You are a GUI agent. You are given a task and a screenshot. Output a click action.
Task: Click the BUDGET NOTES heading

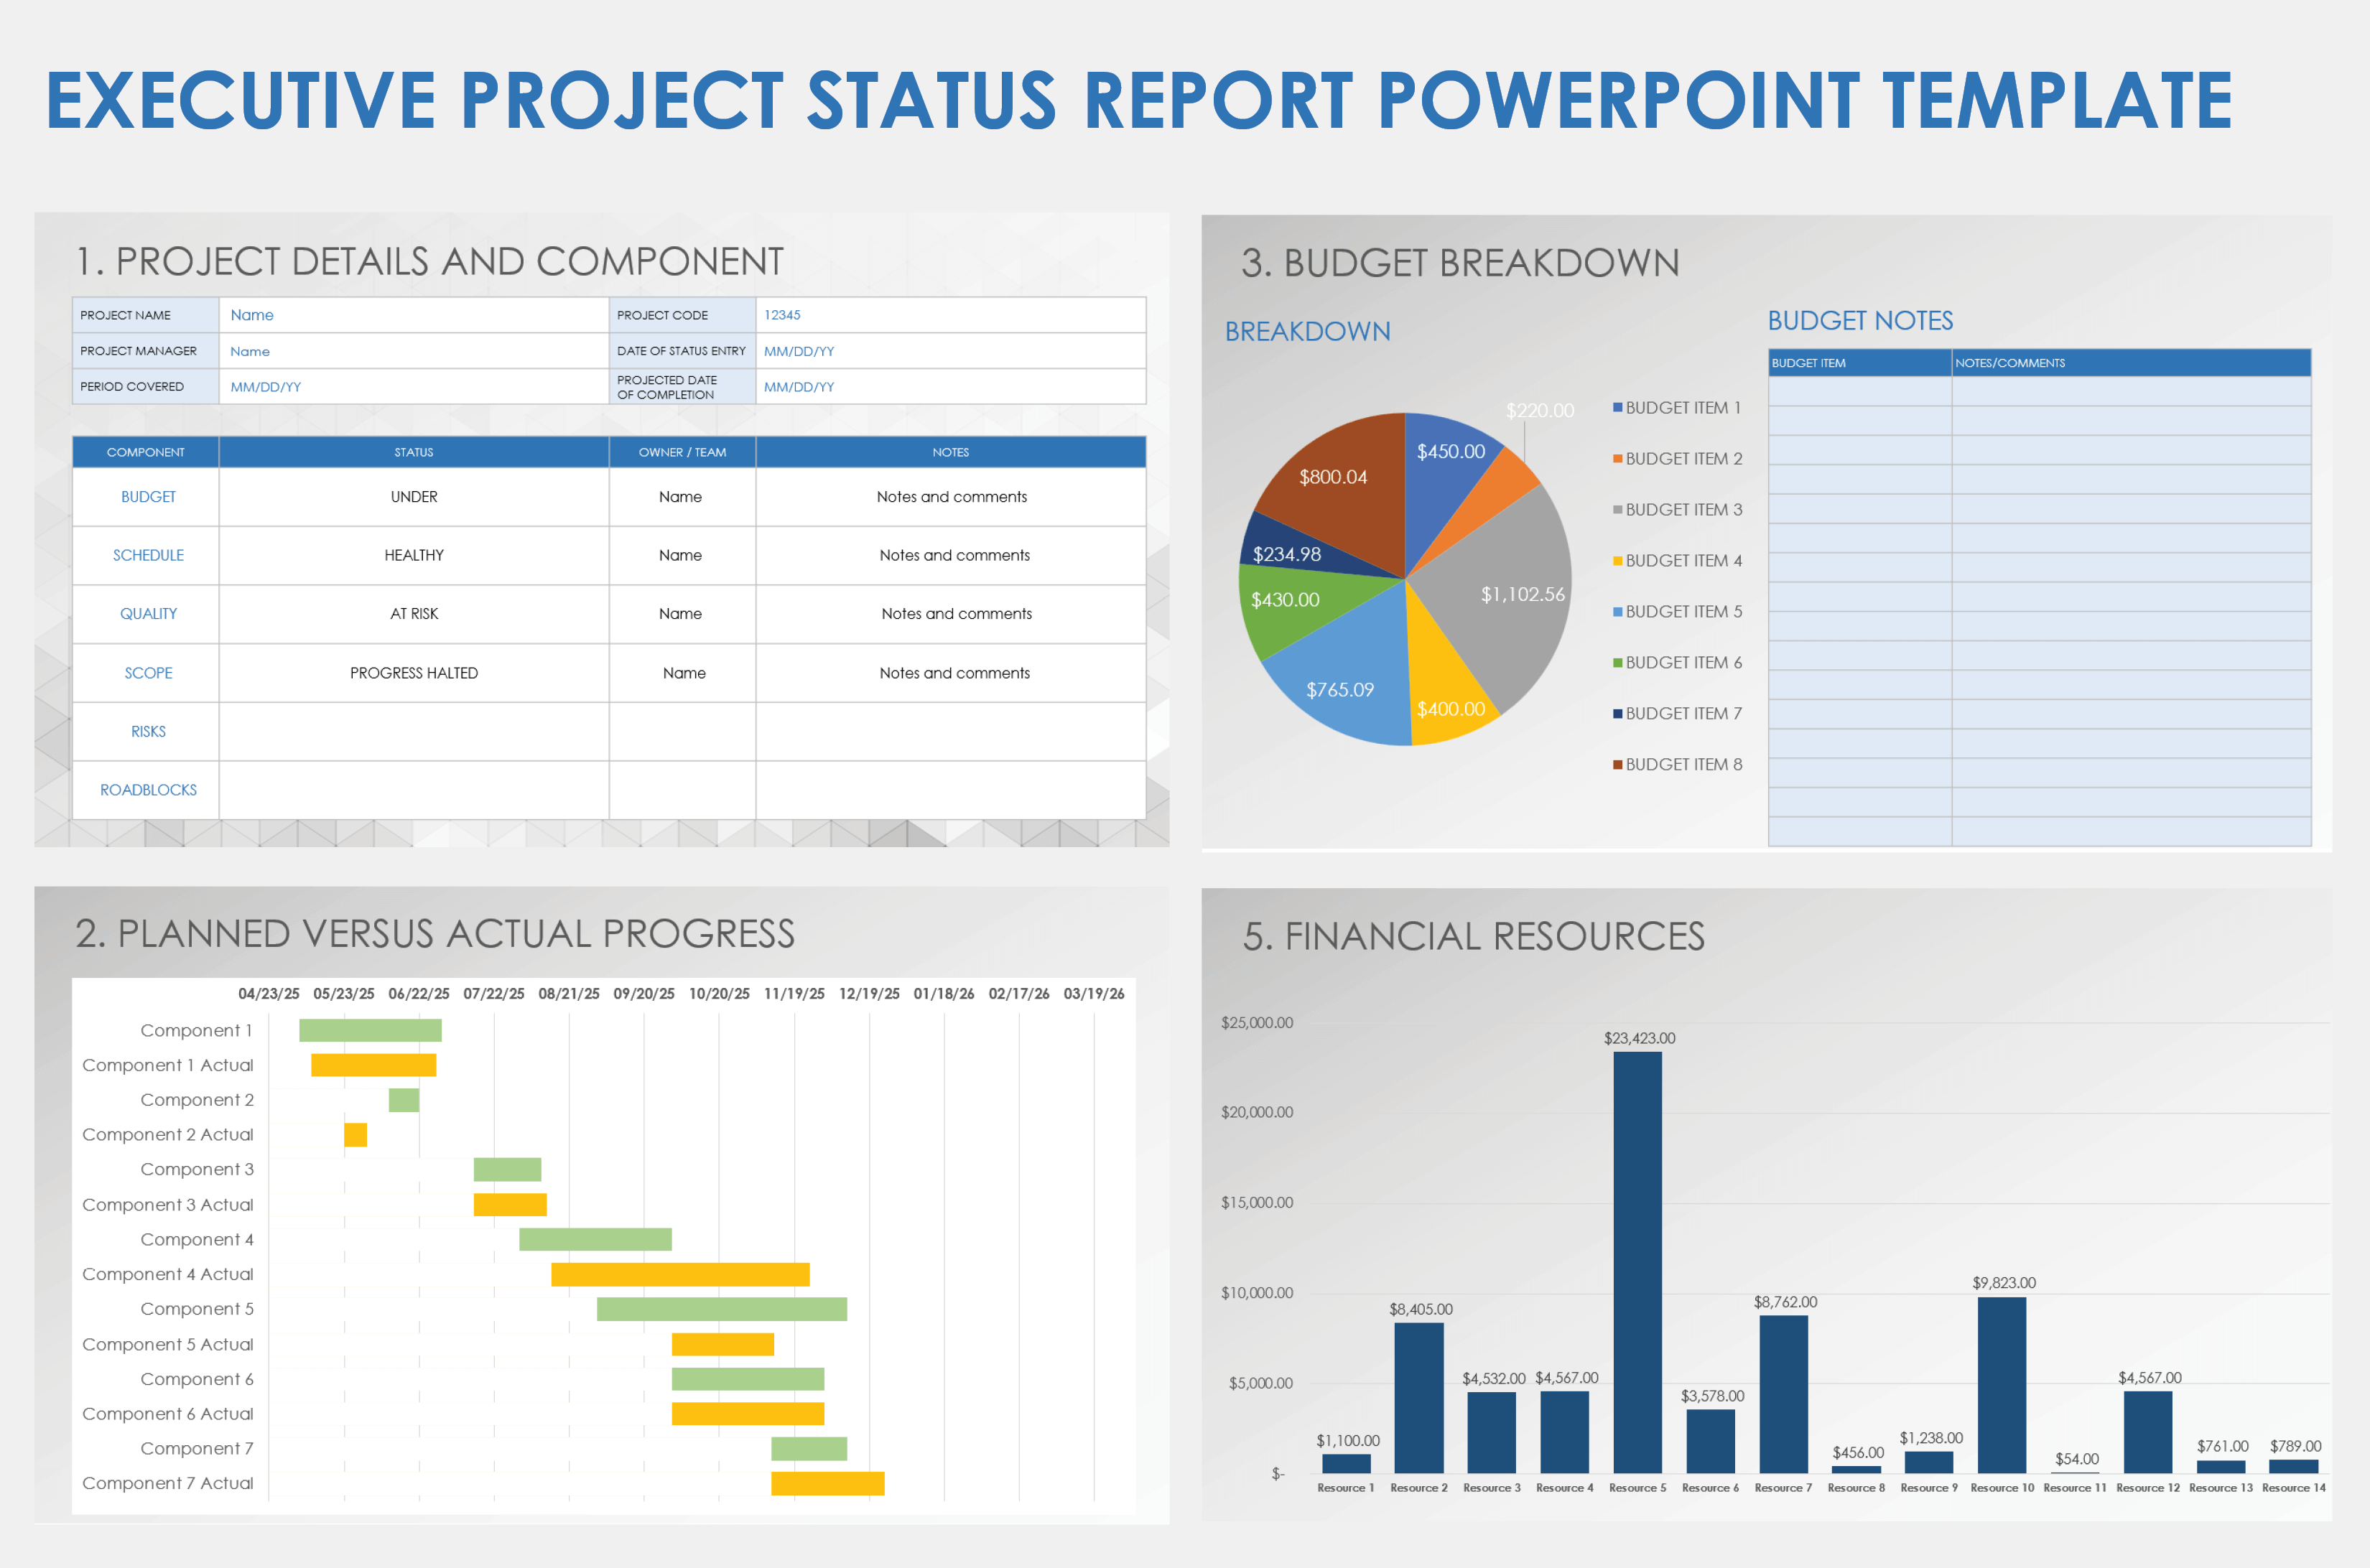coord(1860,321)
